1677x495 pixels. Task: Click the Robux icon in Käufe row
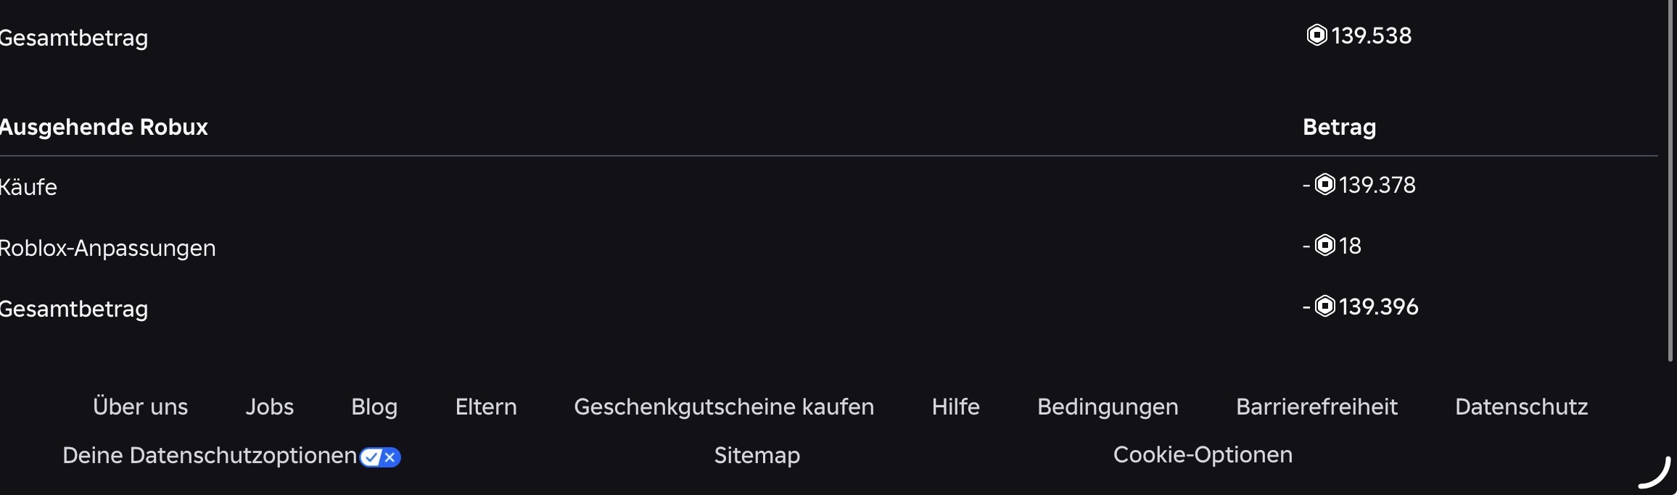click(1324, 185)
